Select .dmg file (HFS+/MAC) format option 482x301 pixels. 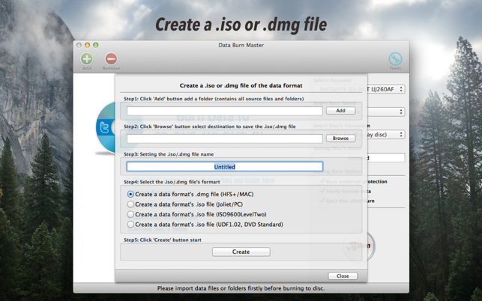tap(130, 194)
